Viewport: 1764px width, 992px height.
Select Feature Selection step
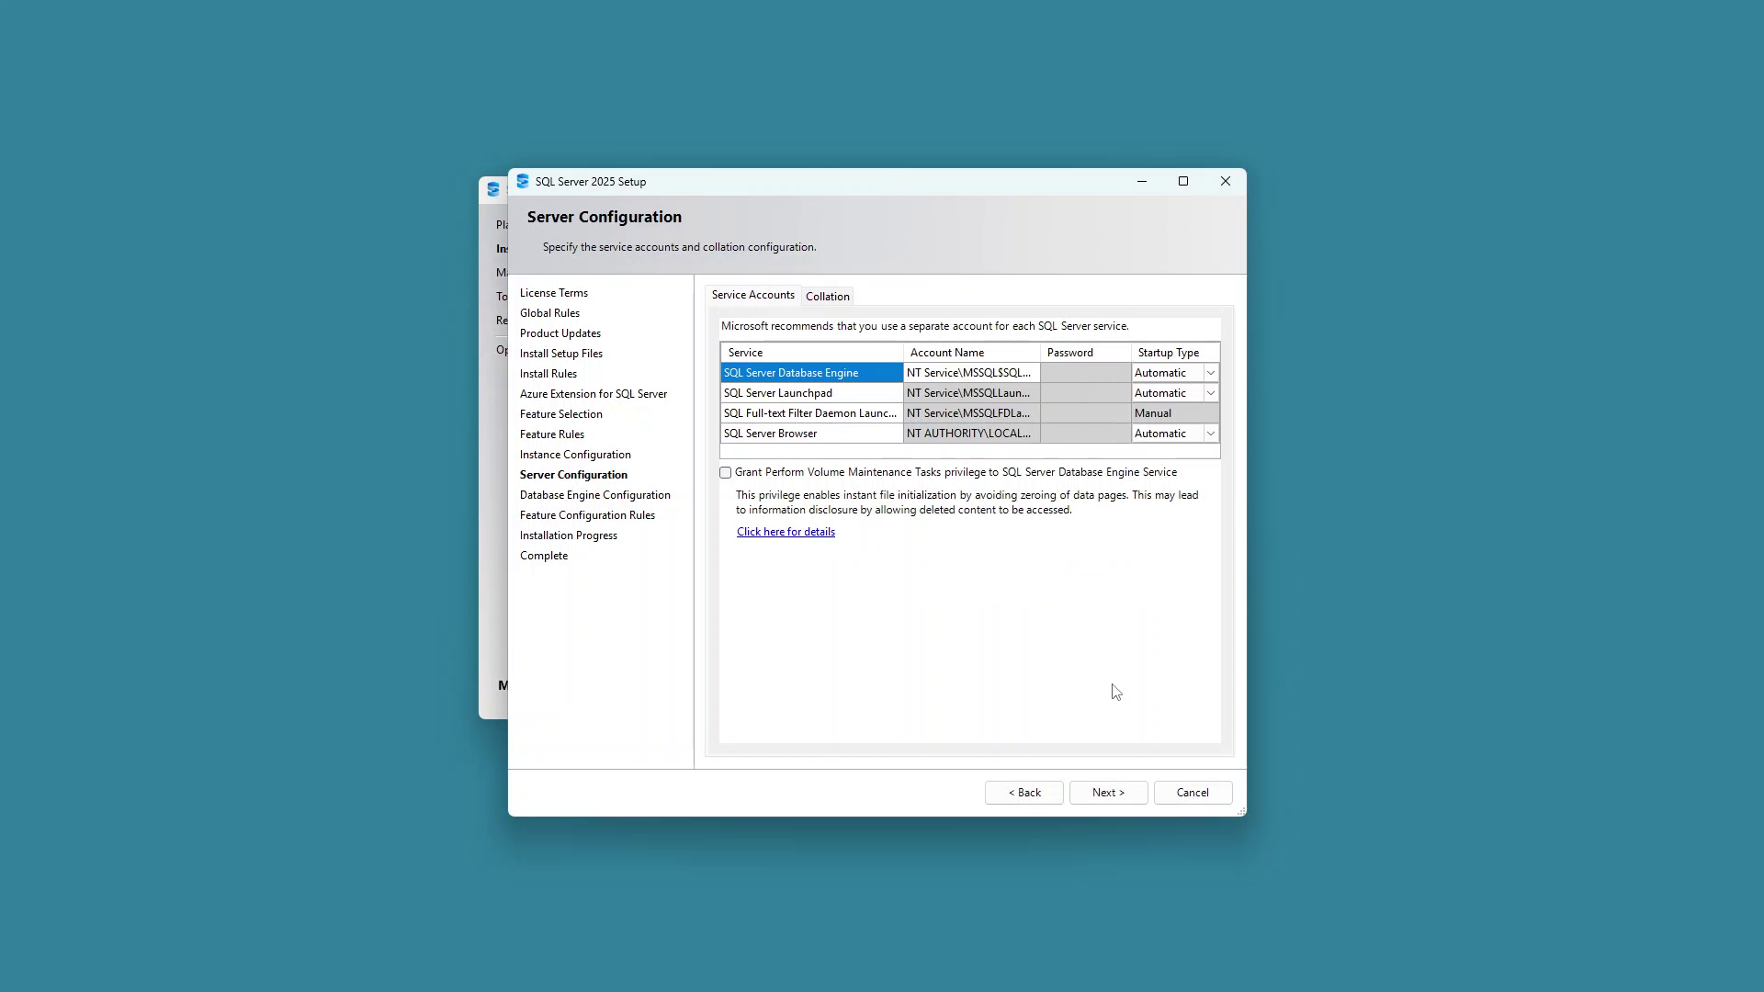point(561,414)
